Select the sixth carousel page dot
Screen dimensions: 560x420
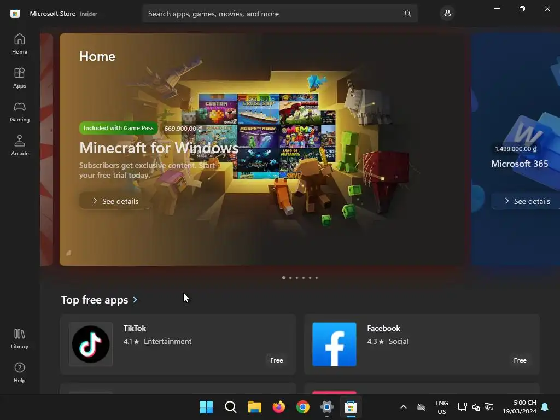317,277
